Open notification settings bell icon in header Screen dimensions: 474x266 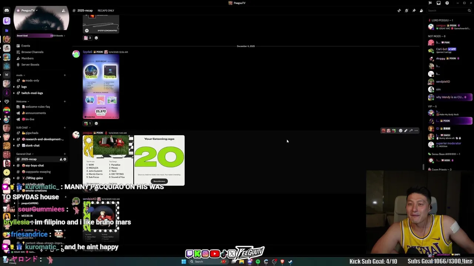tap(407, 10)
